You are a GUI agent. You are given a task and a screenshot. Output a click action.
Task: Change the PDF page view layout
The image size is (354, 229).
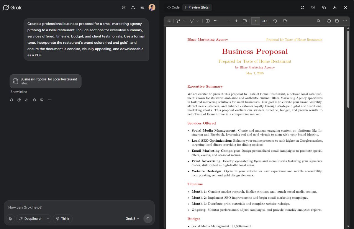click(285, 21)
